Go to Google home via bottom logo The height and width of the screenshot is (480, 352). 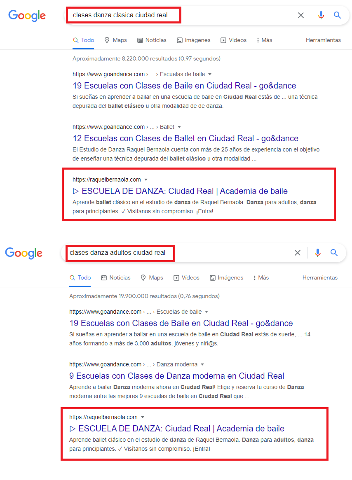pos(23,253)
